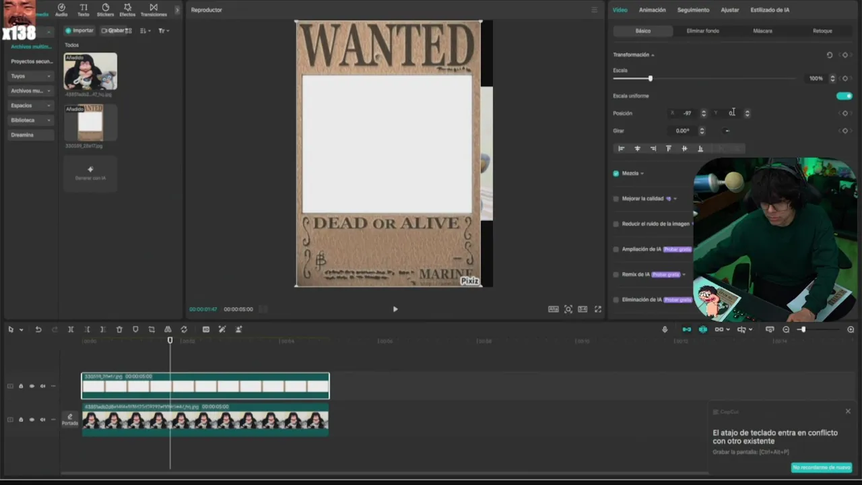Open the media sort dropdown
This screenshot has height=485, width=862.
[145, 31]
